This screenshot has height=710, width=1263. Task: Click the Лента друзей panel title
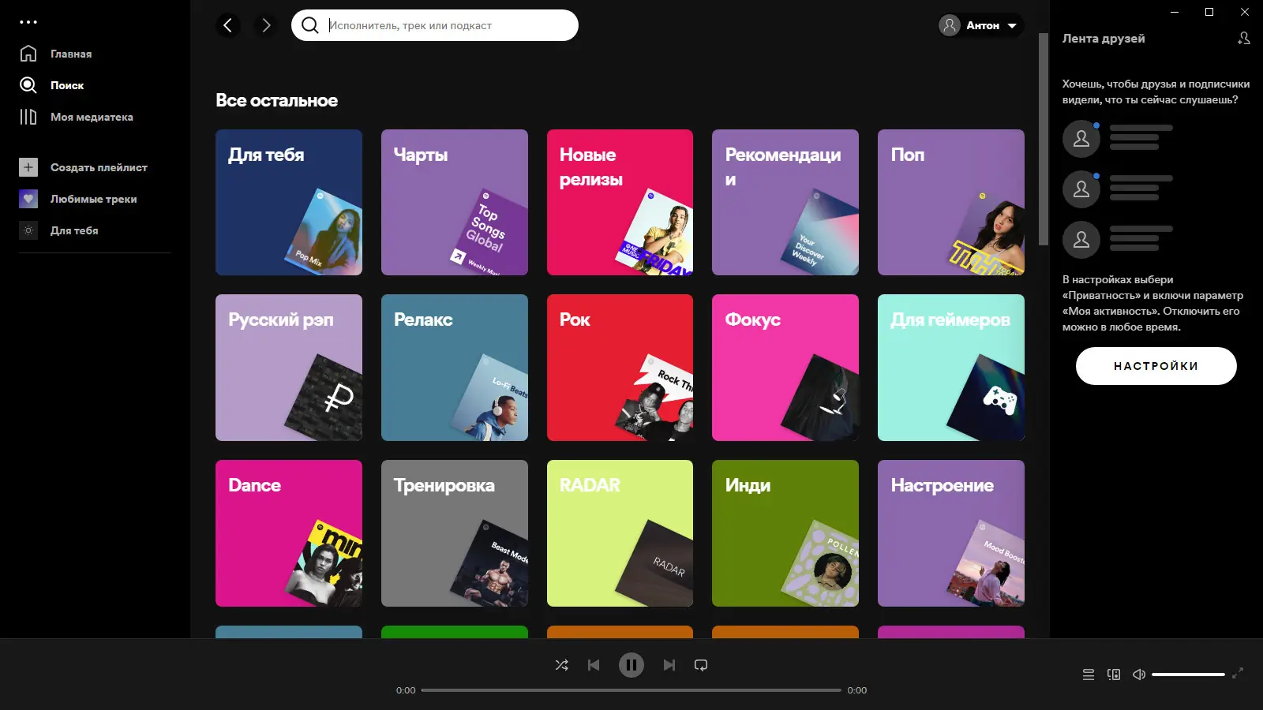(1103, 38)
